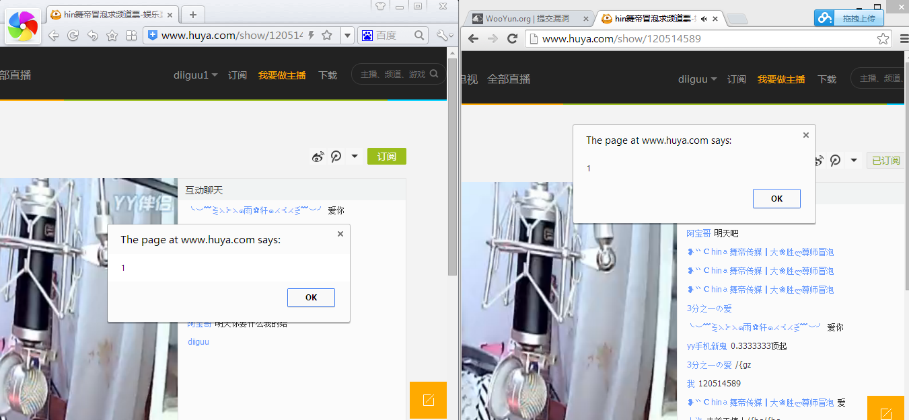Click the Baidu paw icon in left search box

(x=367, y=36)
